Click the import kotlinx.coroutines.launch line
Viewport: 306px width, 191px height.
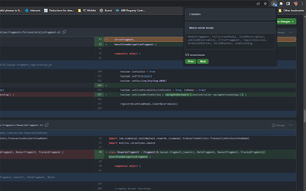(x=132, y=143)
